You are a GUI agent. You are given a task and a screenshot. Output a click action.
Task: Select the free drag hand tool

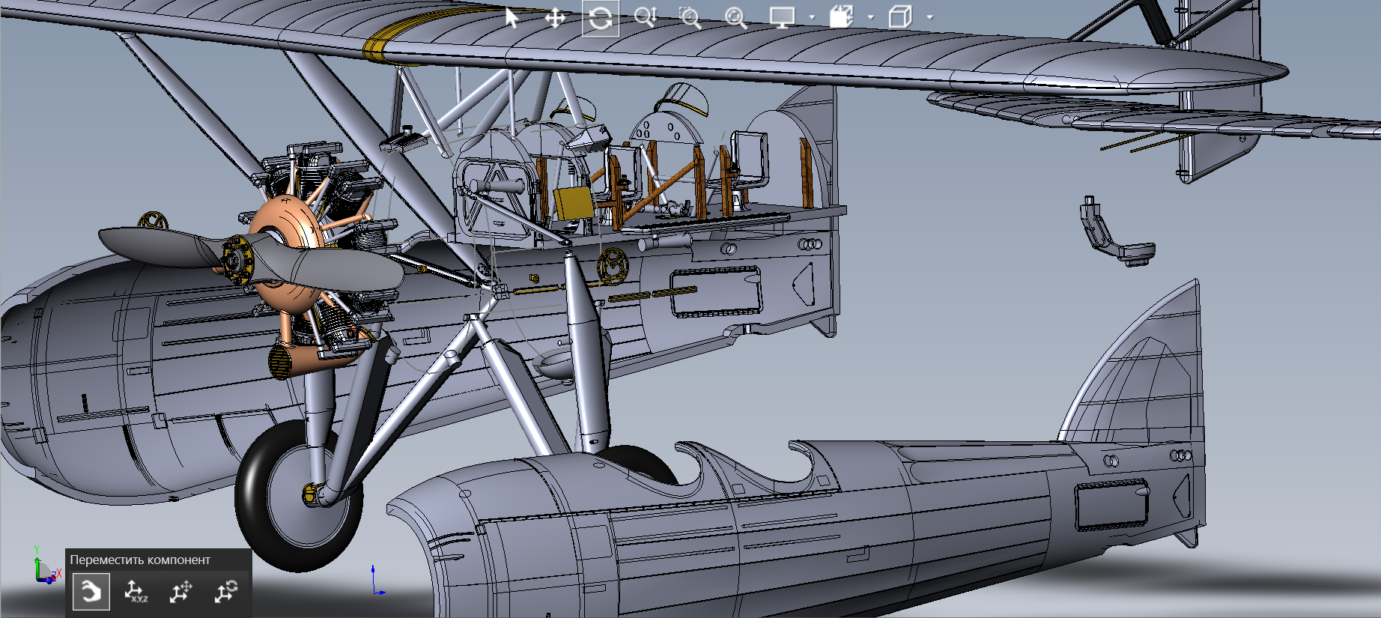tap(91, 592)
